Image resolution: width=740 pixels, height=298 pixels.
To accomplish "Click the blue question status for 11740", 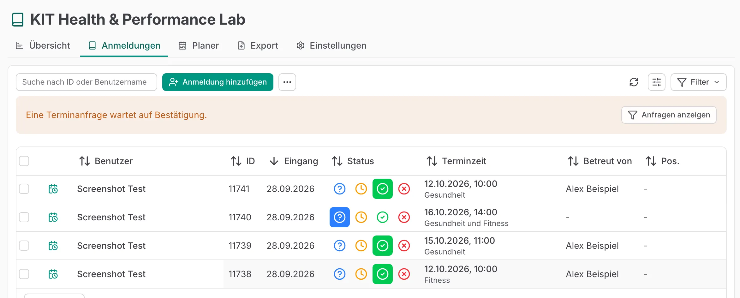I will (x=340, y=217).
